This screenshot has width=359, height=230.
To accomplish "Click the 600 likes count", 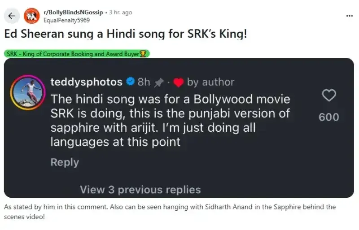I will (x=329, y=117).
